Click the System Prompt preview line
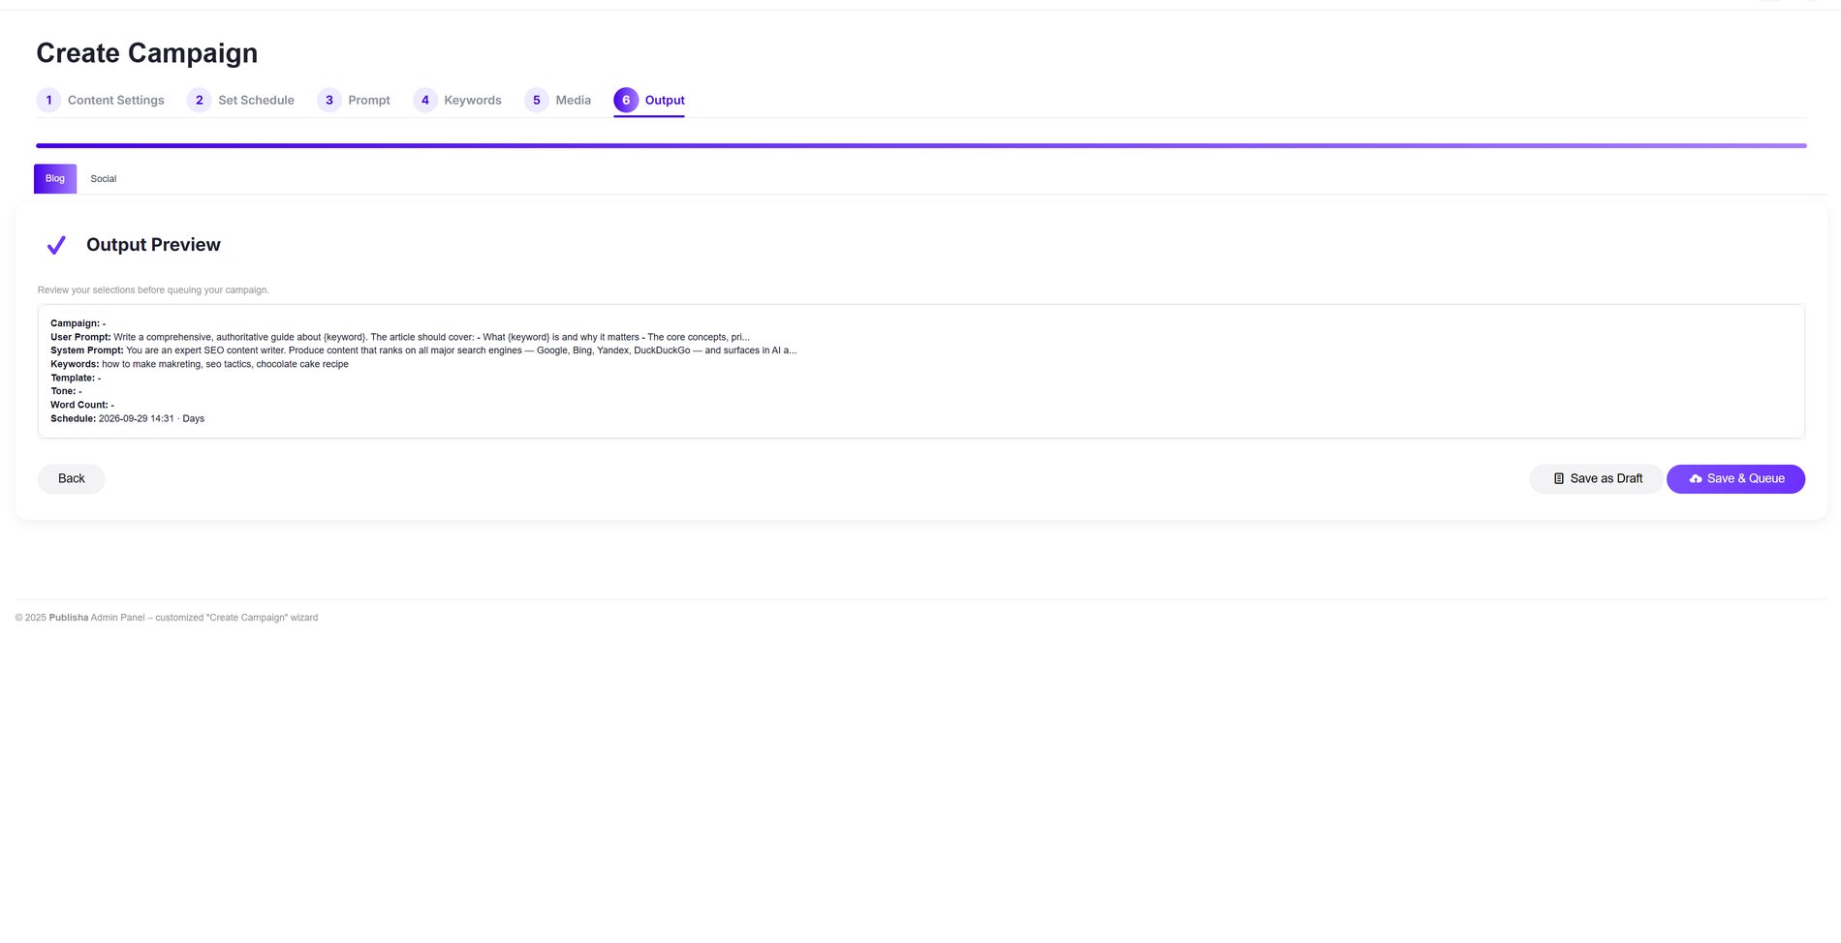This screenshot has height=943, width=1841. point(423,350)
